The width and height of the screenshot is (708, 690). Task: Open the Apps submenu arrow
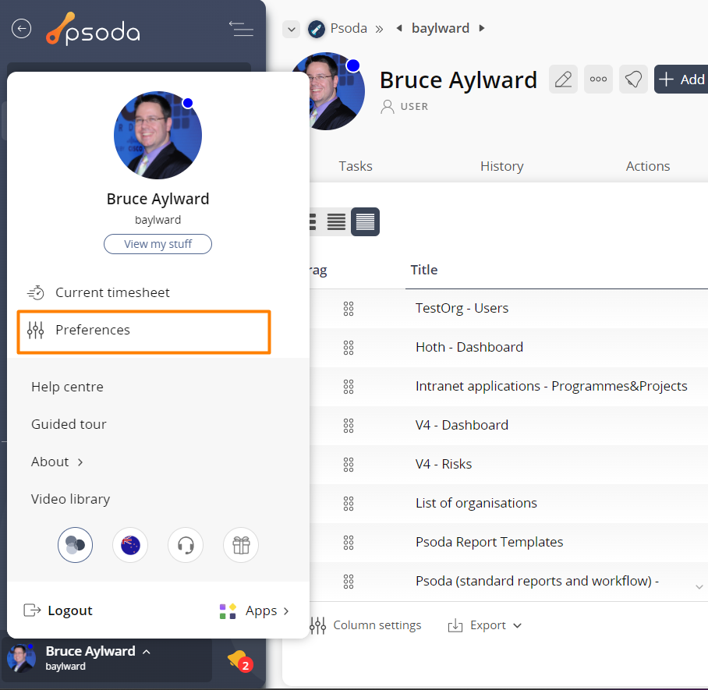point(286,611)
